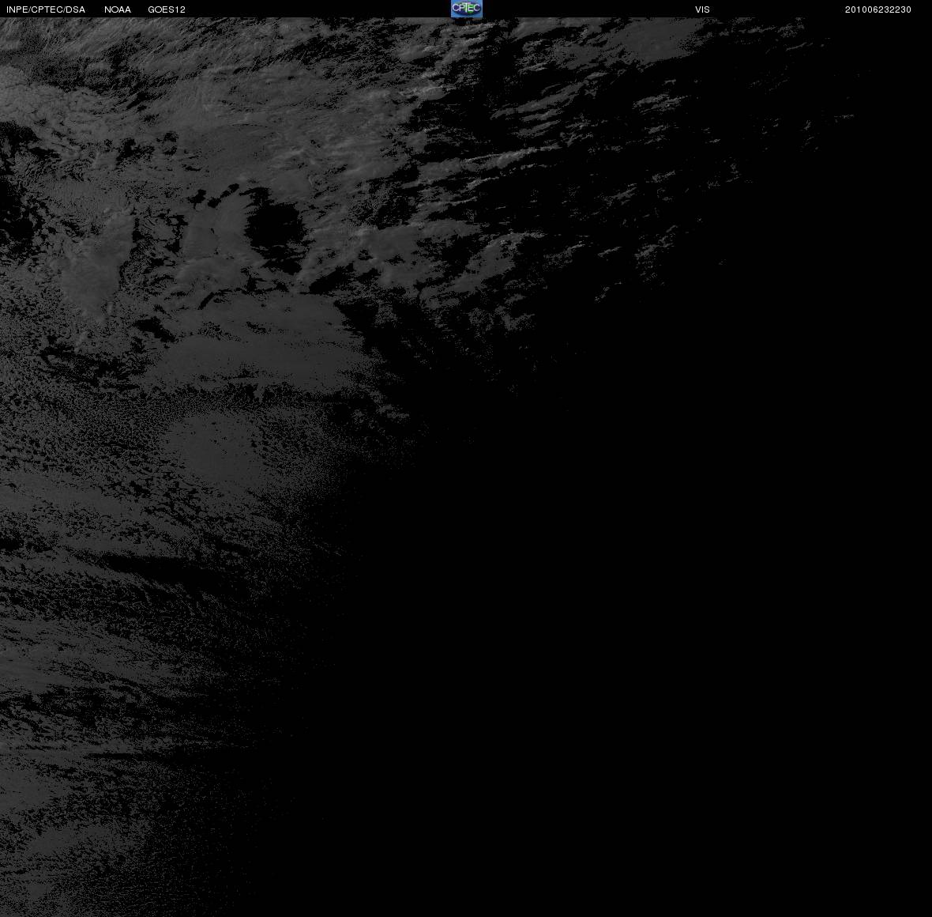Click the 'DSA' portion of the header text
The image size is (932, 917).
pos(76,9)
